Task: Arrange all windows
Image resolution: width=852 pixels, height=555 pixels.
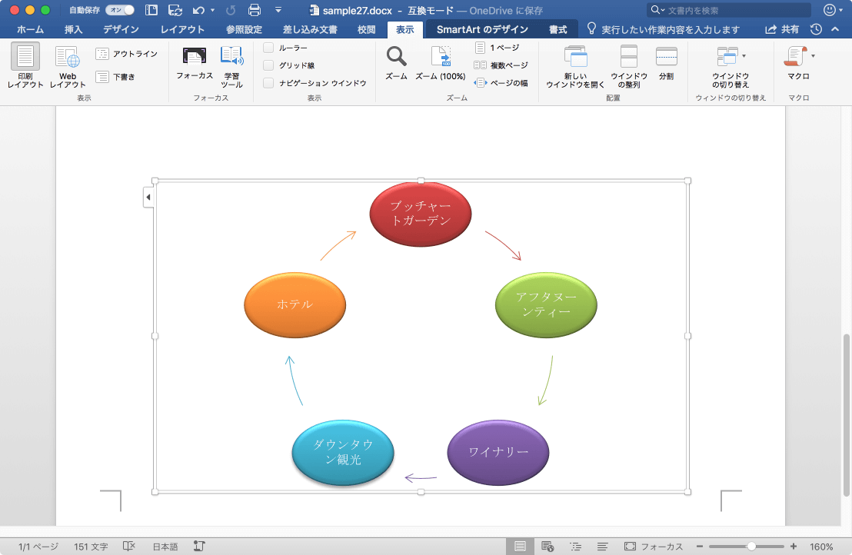Action: coord(629,66)
